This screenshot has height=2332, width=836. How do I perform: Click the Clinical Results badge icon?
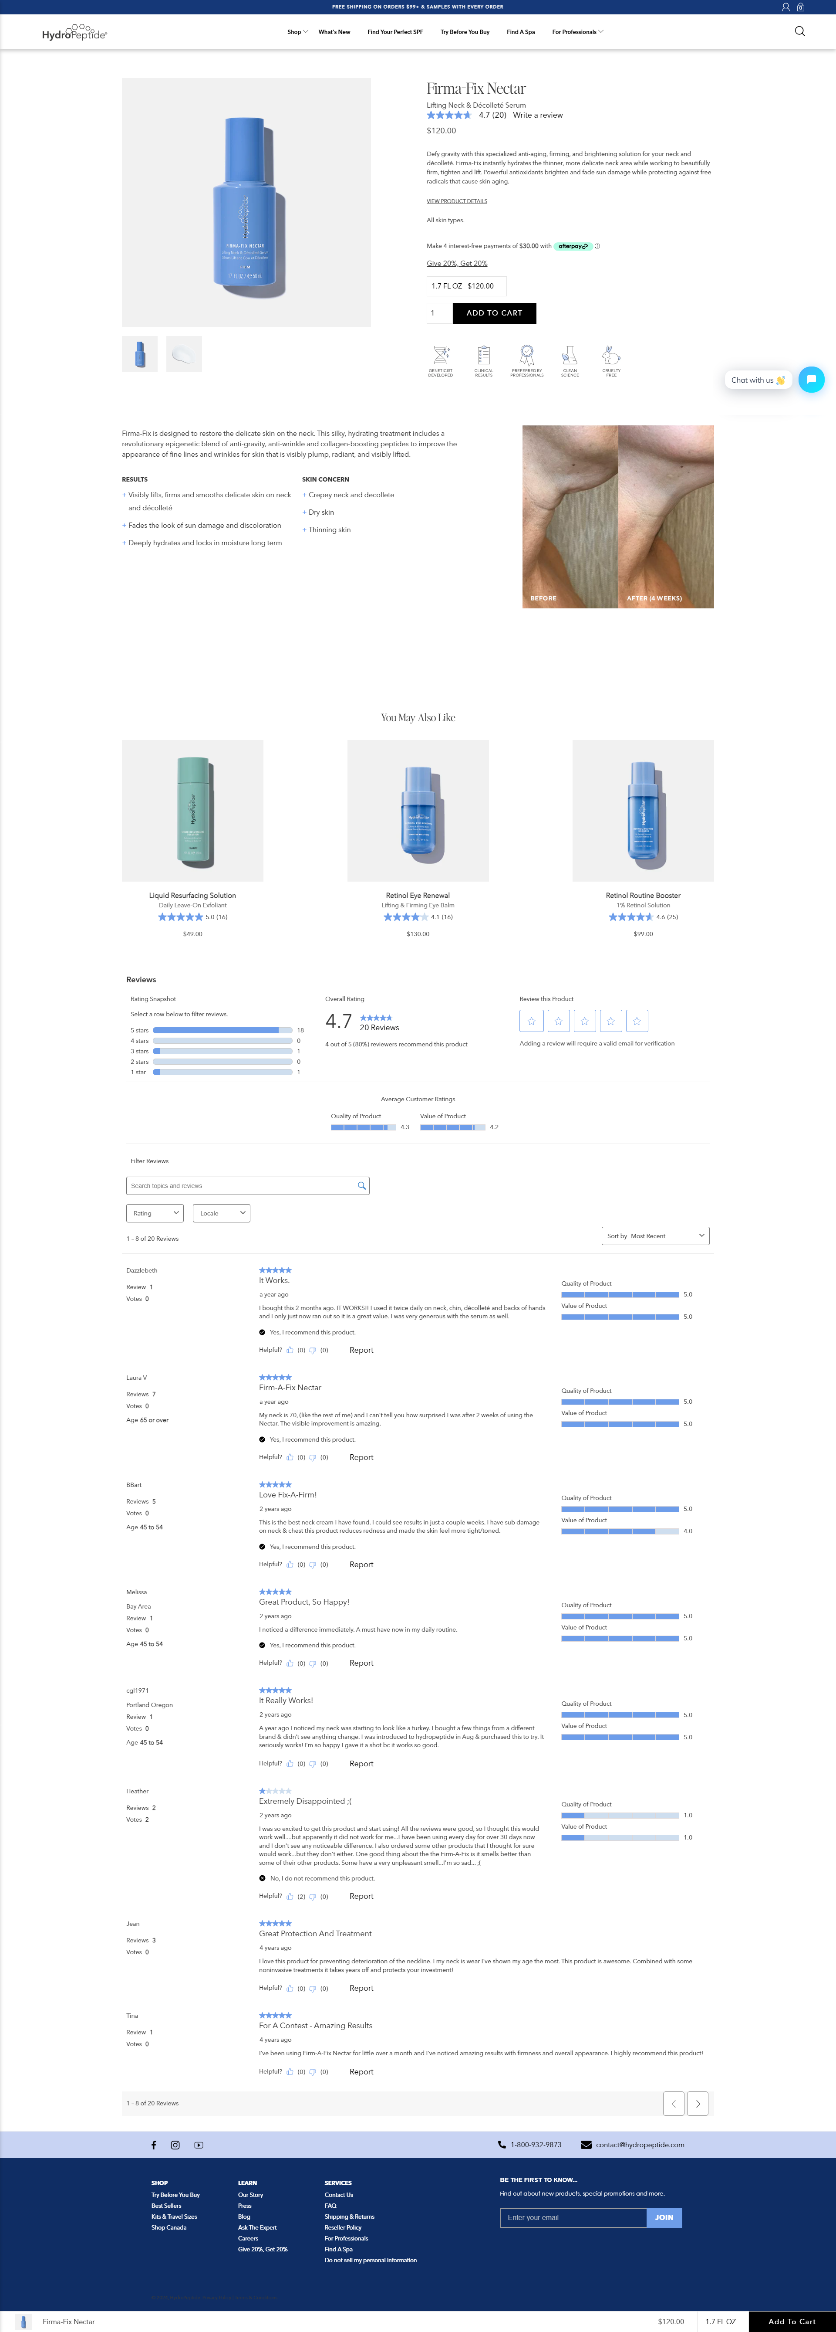coord(484,355)
